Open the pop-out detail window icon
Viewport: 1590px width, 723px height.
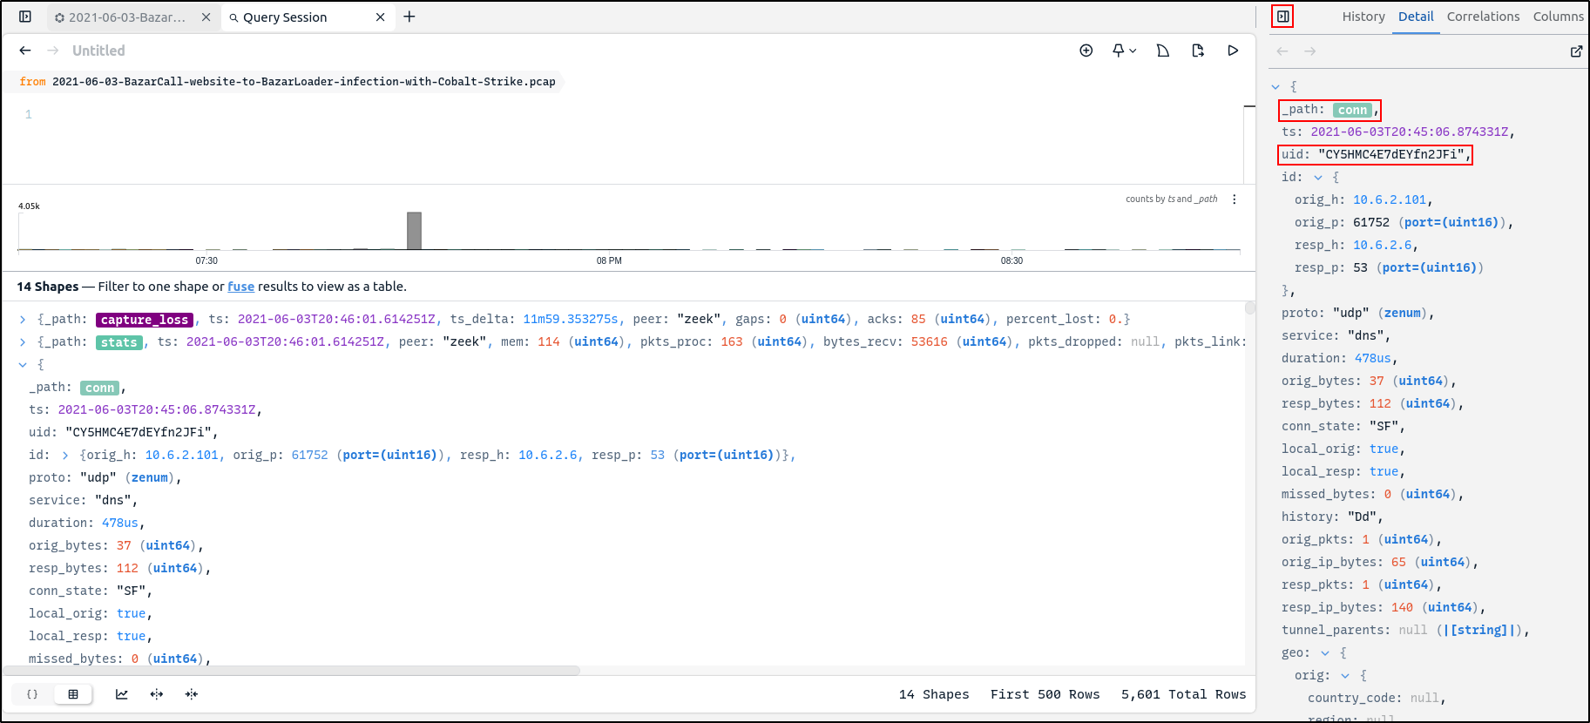coord(1575,51)
